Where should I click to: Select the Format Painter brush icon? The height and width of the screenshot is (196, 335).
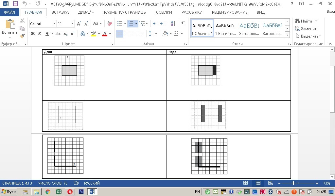[22, 36]
